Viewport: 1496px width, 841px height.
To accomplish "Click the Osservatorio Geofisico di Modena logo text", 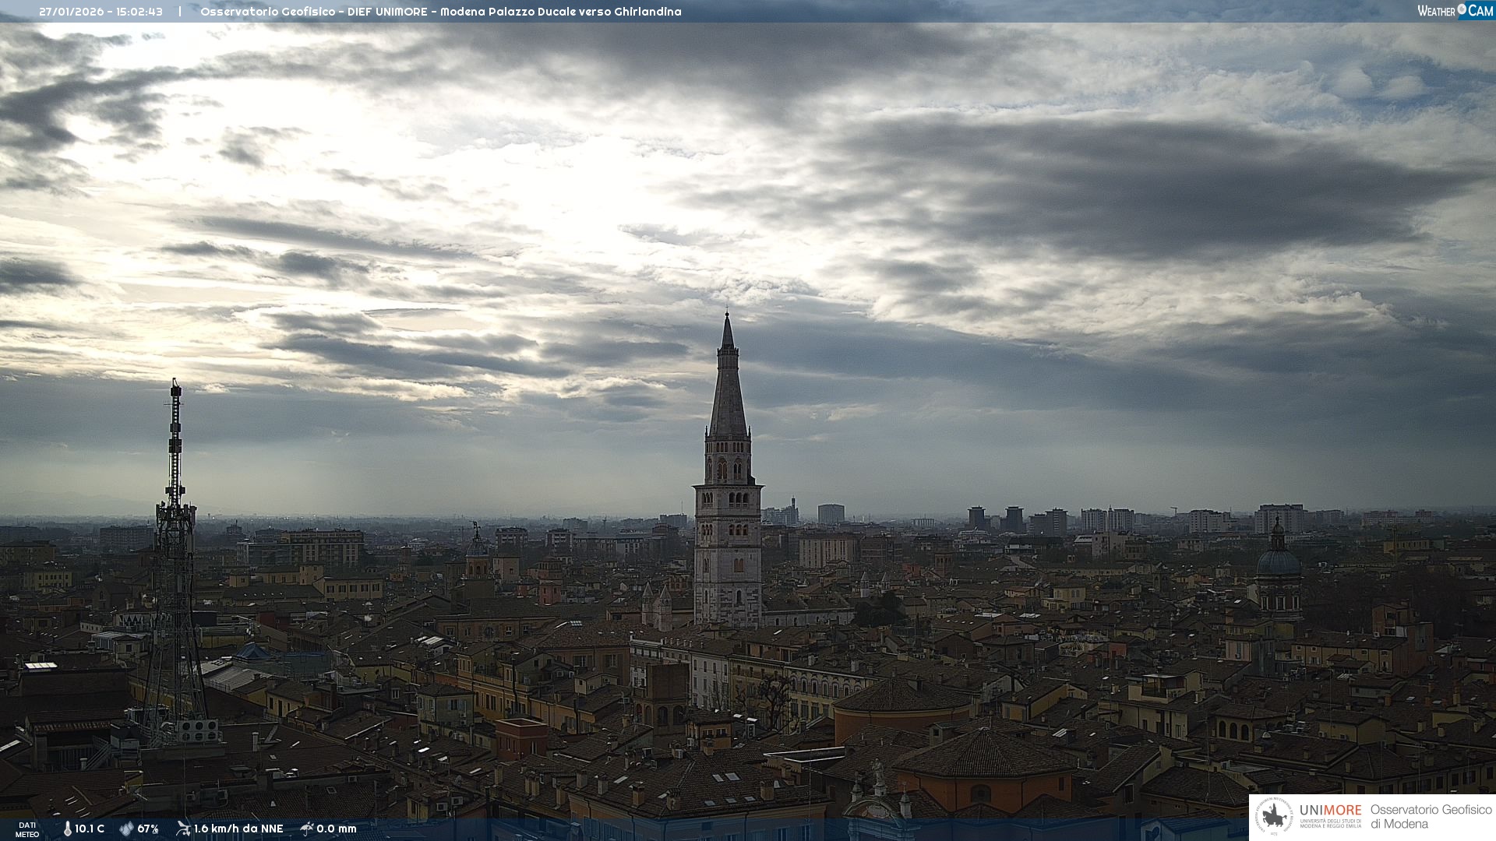I will pyautogui.click(x=1431, y=817).
